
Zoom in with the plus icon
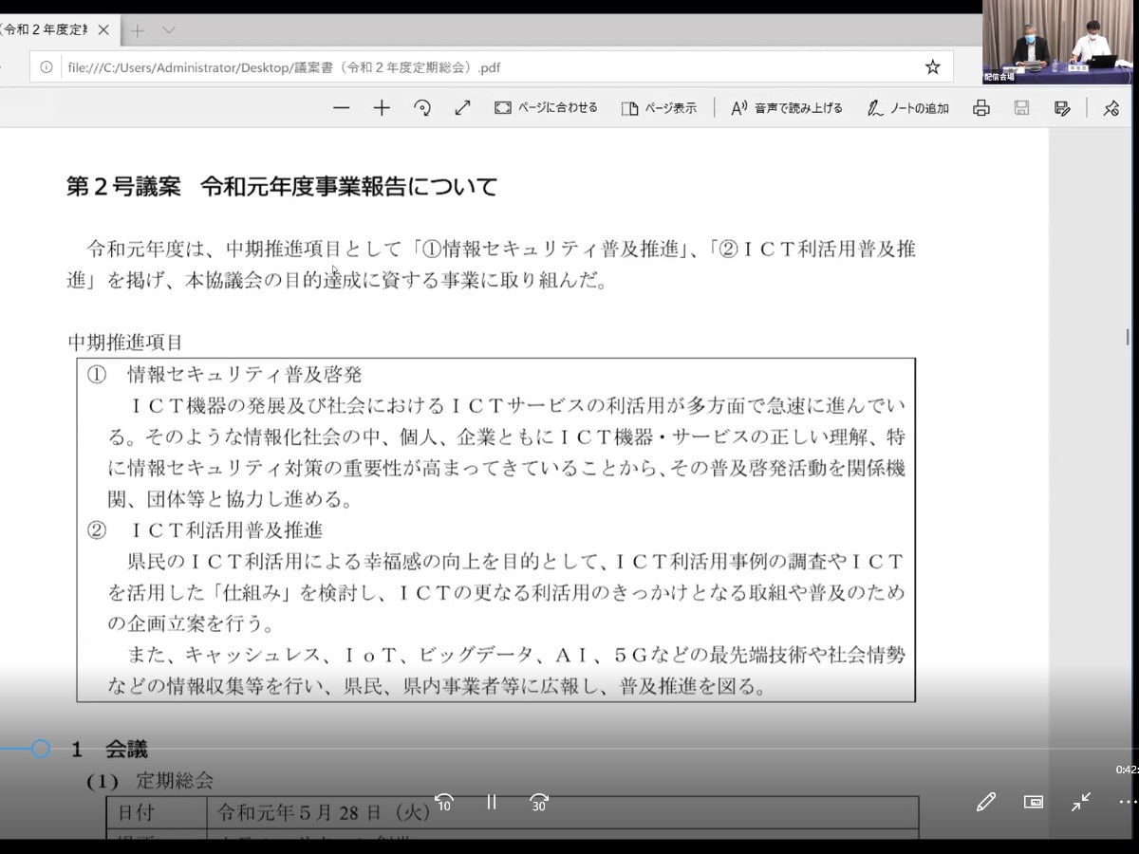coord(382,108)
